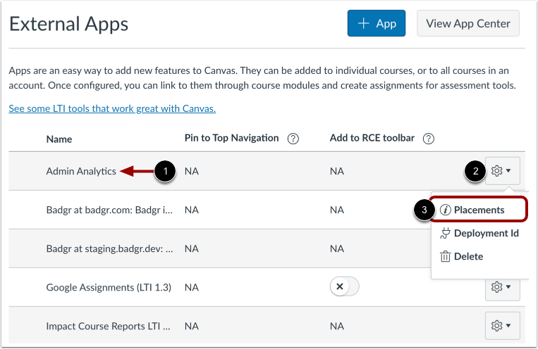Click the Placements info icon
The width and height of the screenshot is (538, 349).
tap(446, 210)
